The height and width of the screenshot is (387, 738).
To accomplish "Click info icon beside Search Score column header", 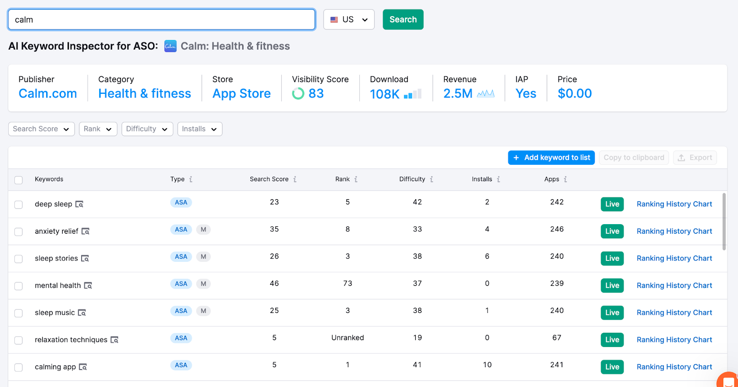I will pyautogui.click(x=295, y=179).
